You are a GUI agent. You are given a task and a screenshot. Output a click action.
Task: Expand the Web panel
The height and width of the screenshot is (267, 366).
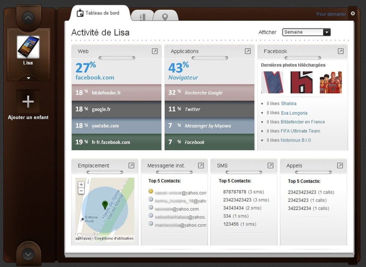coord(155,51)
